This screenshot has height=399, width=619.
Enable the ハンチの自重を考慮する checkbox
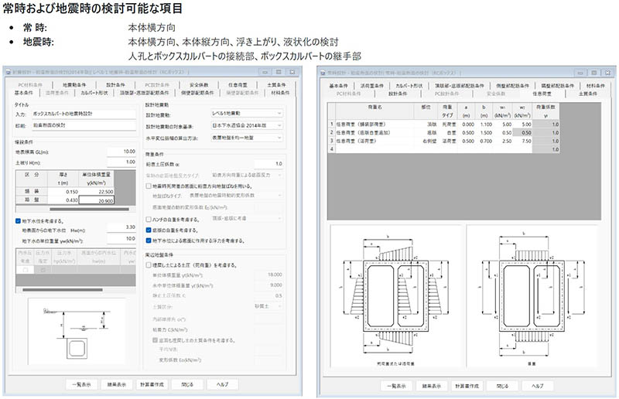pos(149,221)
